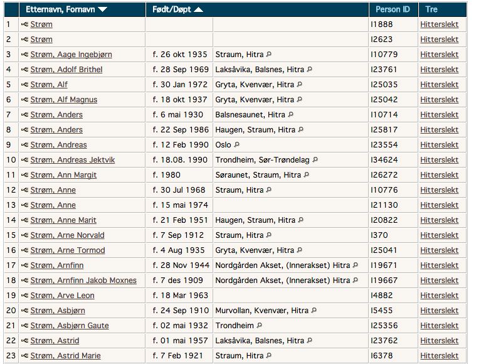The width and height of the screenshot is (481, 364).
Task: Click magnifier after Nordgården Akset in row 17
Action: pyautogui.click(x=355, y=265)
